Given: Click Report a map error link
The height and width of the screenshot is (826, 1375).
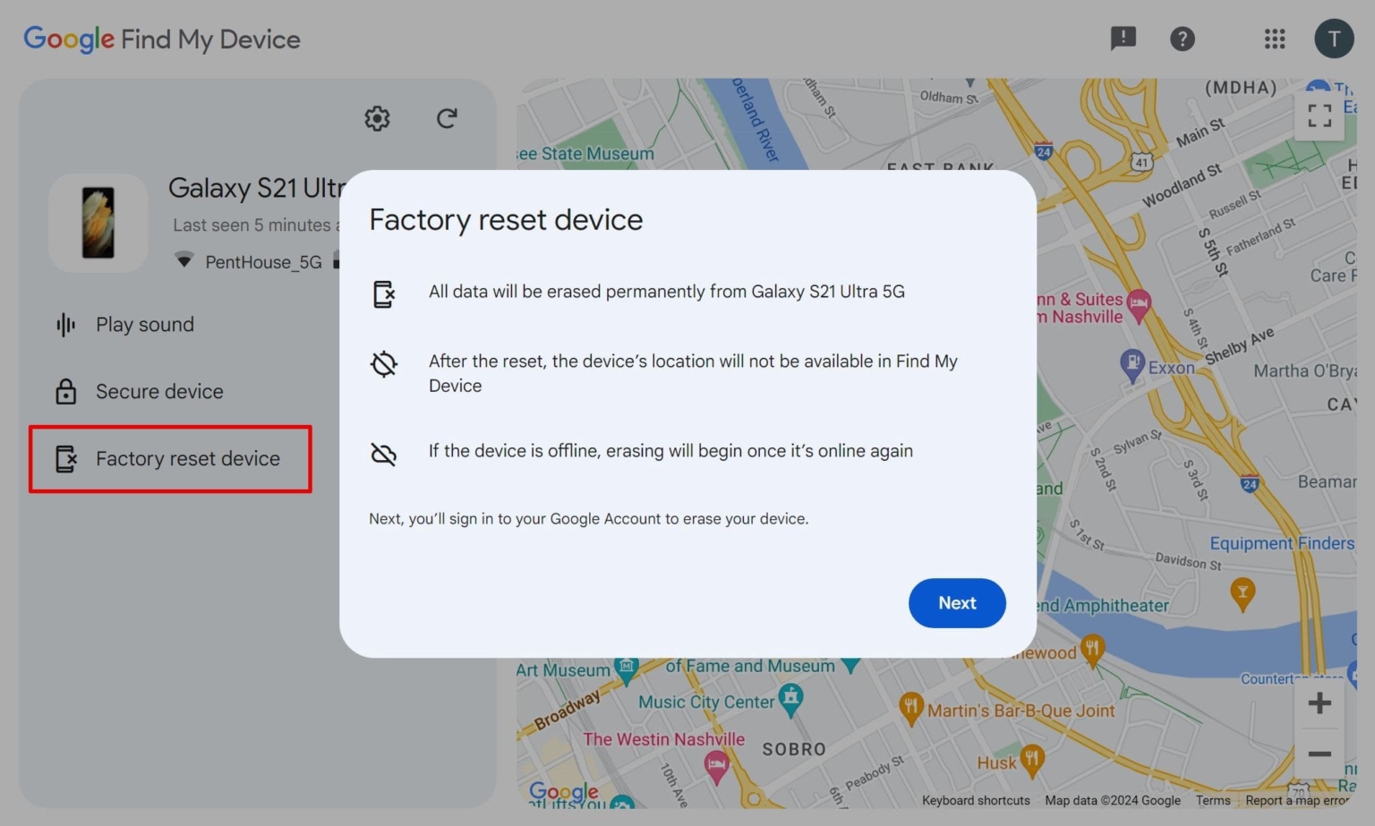Looking at the screenshot, I should [x=1297, y=800].
